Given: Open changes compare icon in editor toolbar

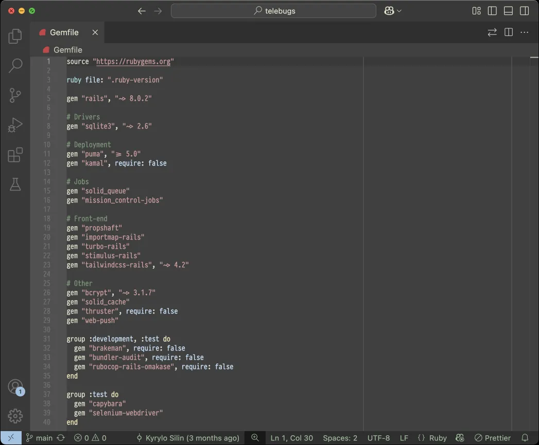Looking at the screenshot, I should point(492,32).
